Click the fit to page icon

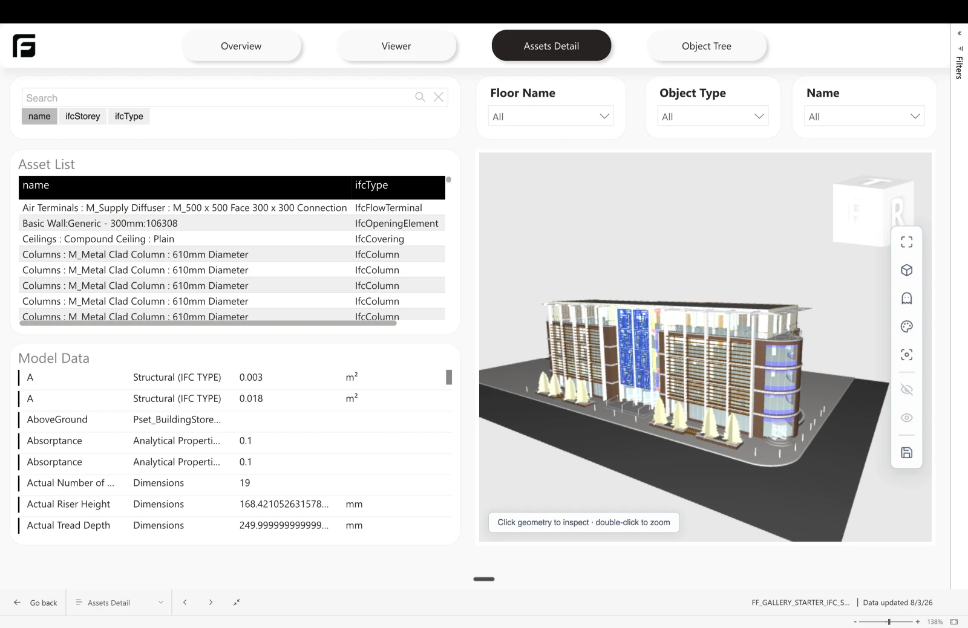954,622
